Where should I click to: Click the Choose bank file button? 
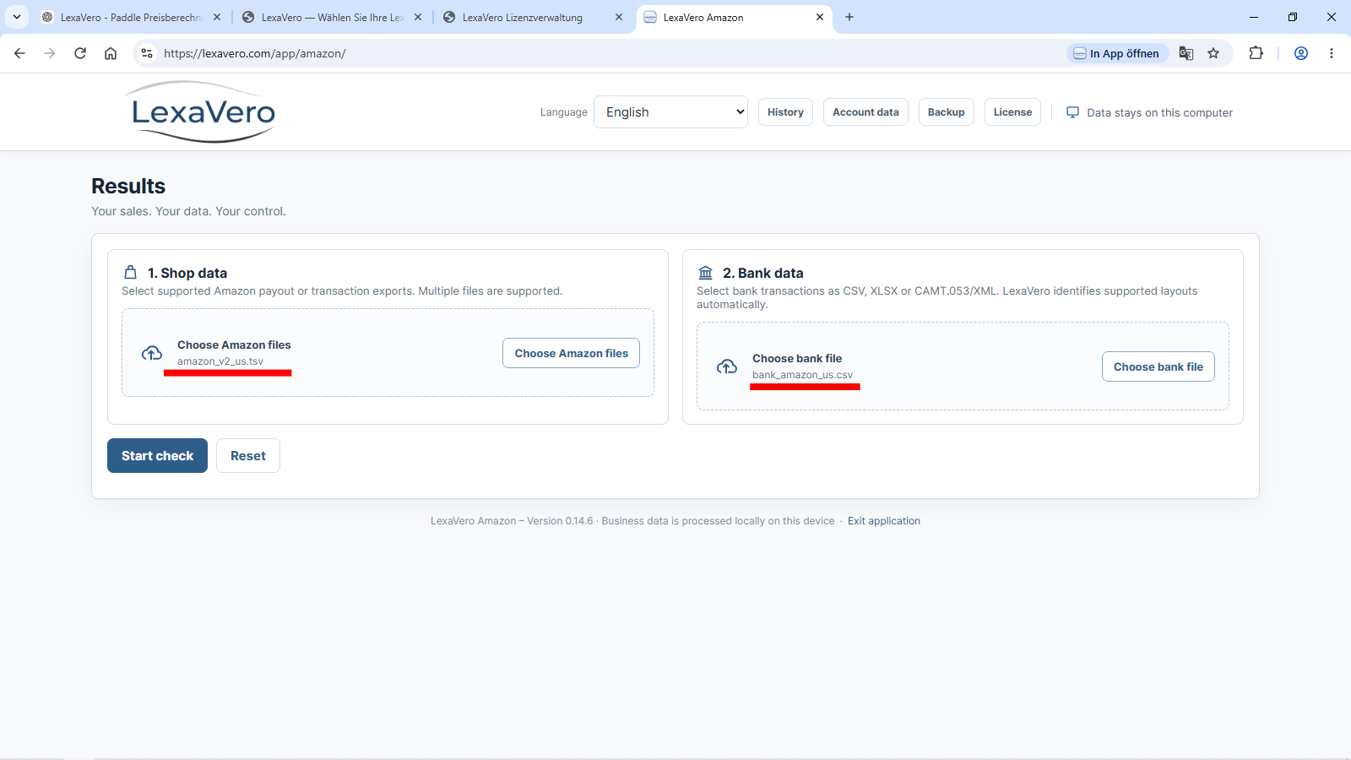click(x=1158, y=366)
